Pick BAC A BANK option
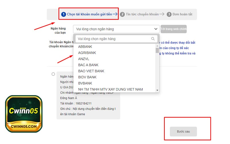This screenshot has height=144, width=230. point(88,65)
